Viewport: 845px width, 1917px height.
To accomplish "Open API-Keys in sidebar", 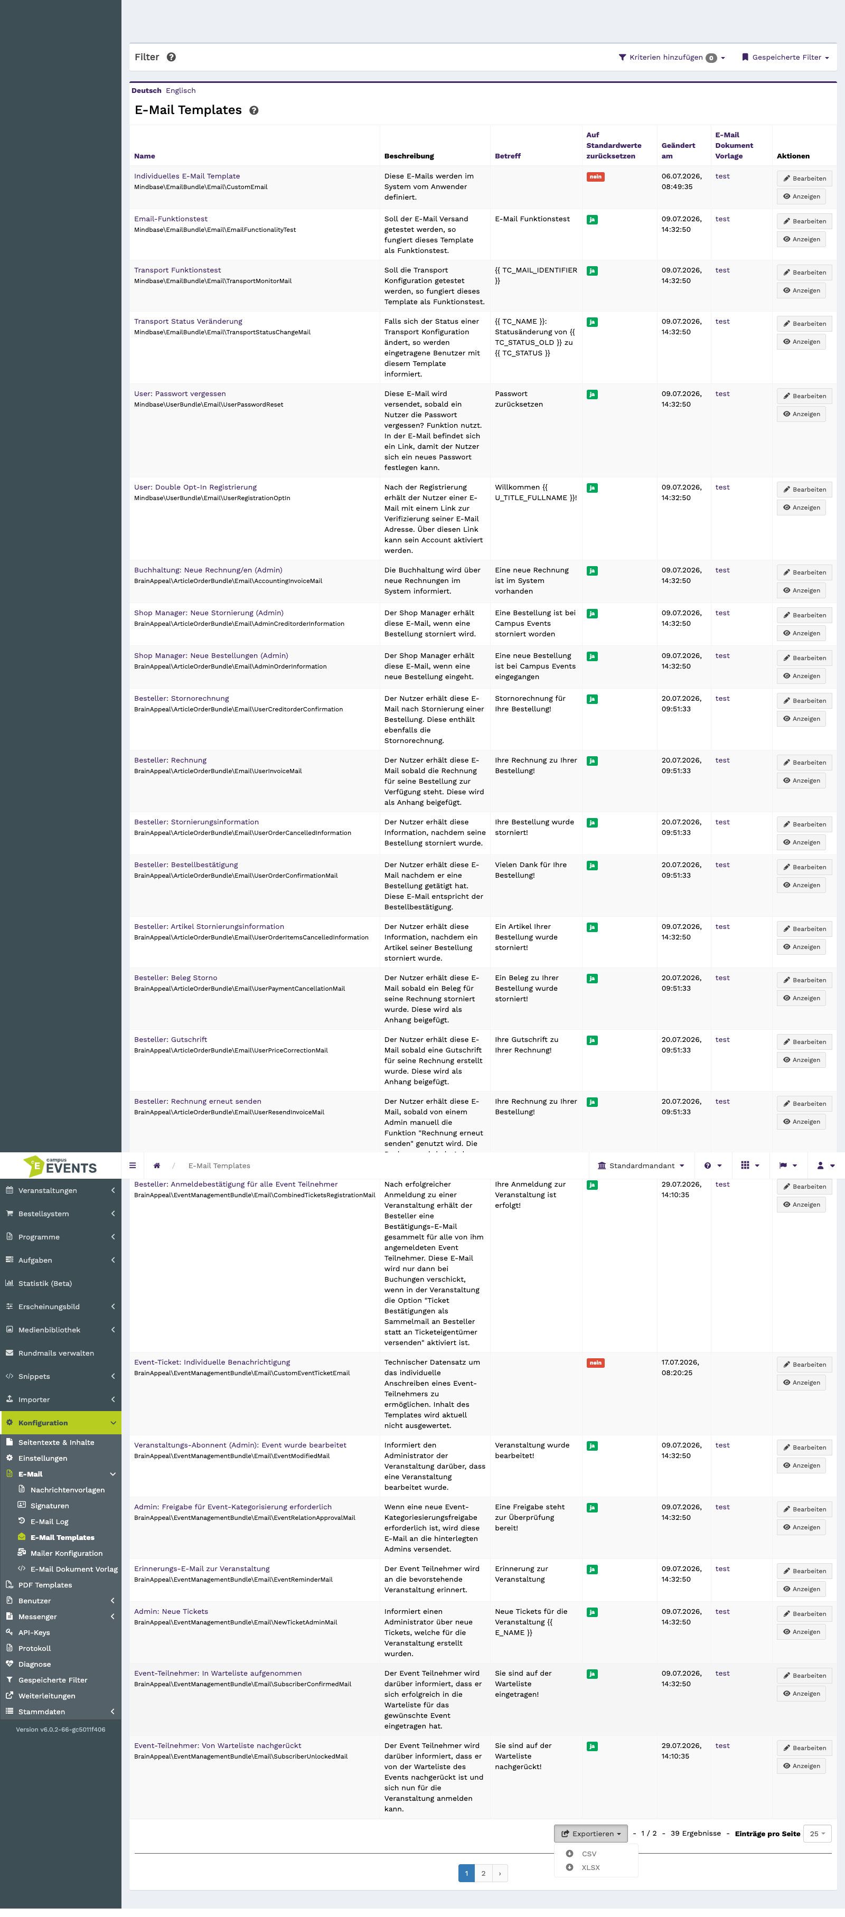I will (34, 1633).
